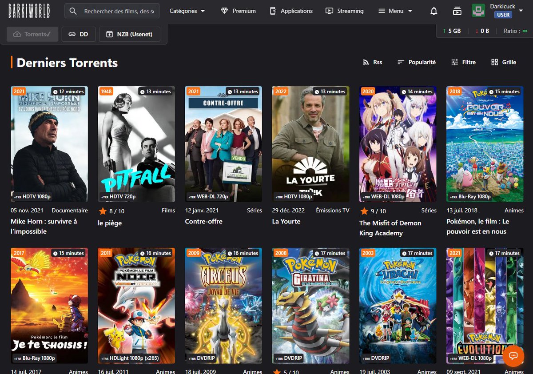Click the 1948 year badge on Pitfall
Viewport: 533px width, 374px height.
[x=106, y=92]
